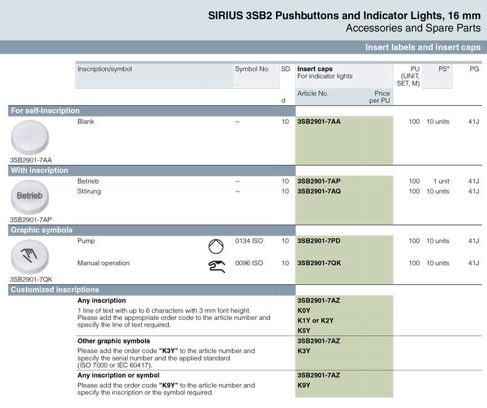487x408 pixels.
Task: Click symbol number 0134 ISO
Action: (249, 241)
